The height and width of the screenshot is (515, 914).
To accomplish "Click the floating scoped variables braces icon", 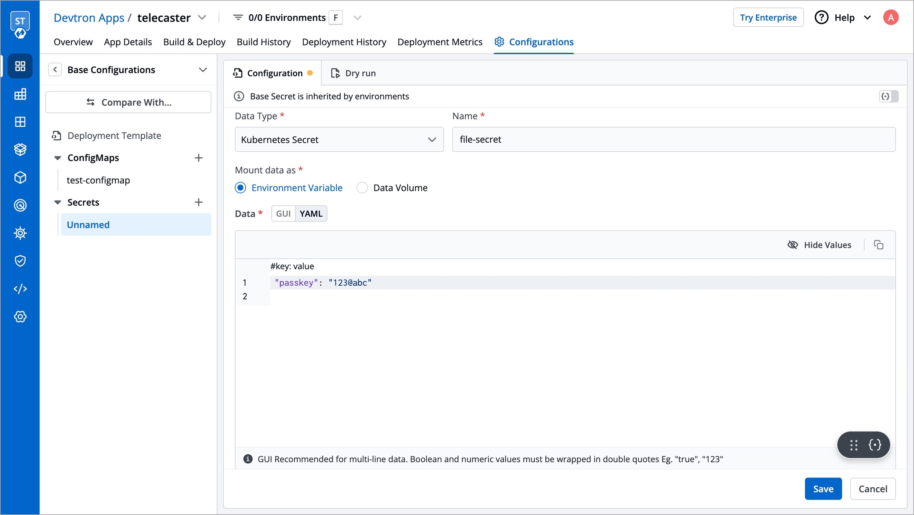I will (875, 444).
